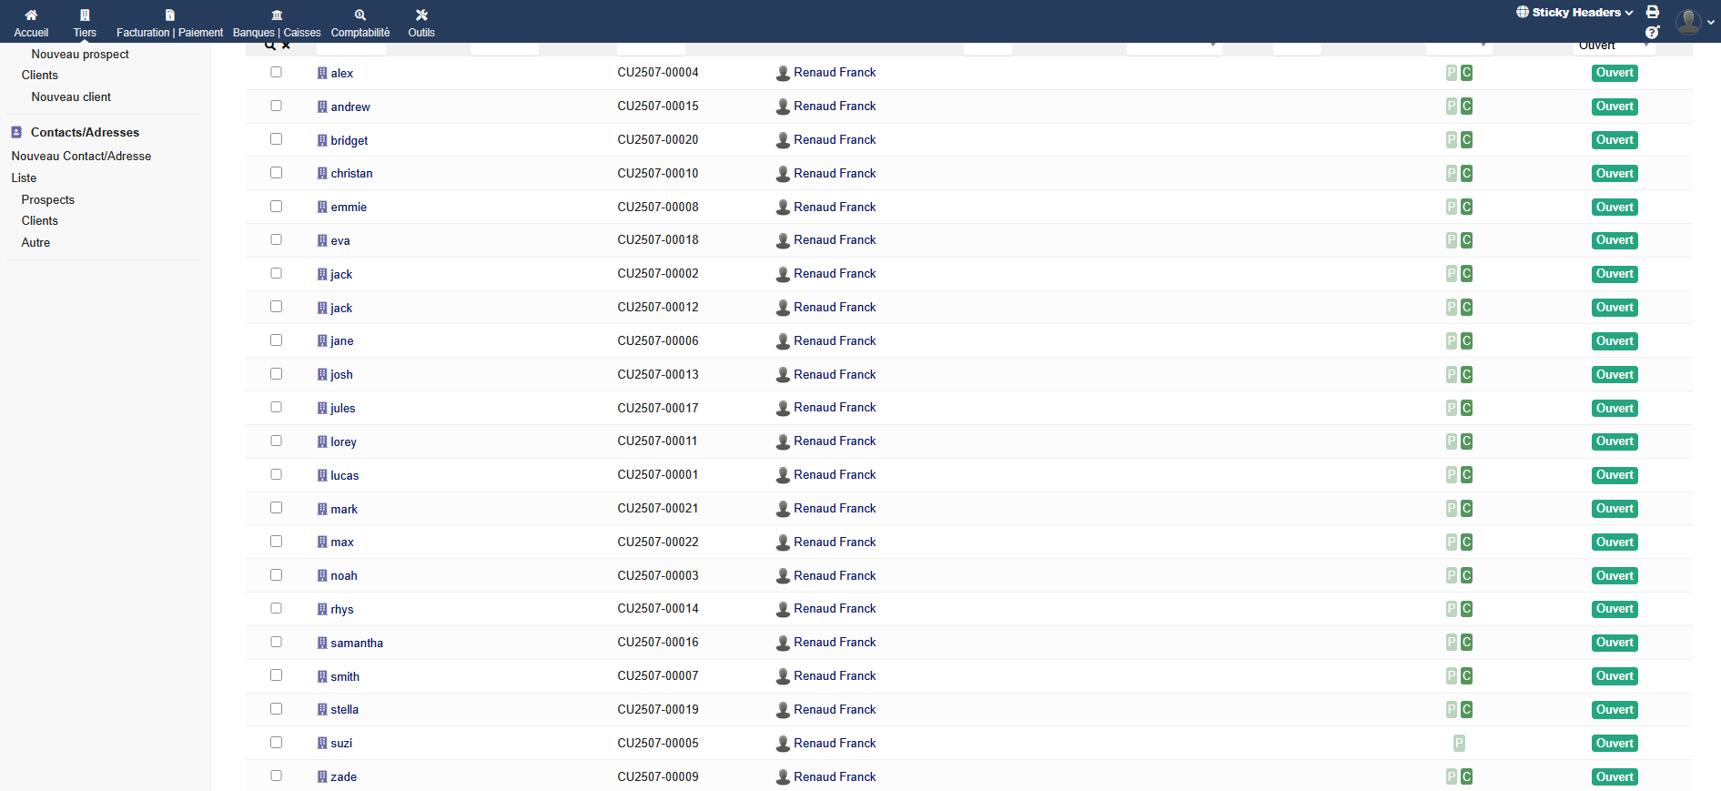The width and height of the screenshot is (1721, 791).
Task: Click the Ouvert status badge for suzi
Action: click(1615, 743)
